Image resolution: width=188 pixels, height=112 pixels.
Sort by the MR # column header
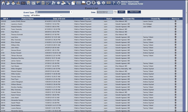point(6,19)
